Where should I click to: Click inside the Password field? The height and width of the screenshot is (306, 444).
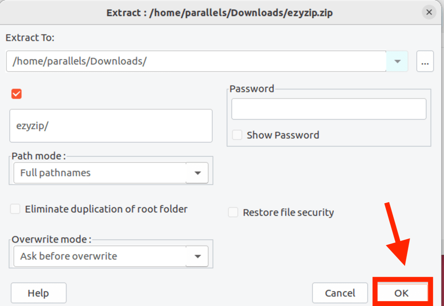[x=329, y=109]
